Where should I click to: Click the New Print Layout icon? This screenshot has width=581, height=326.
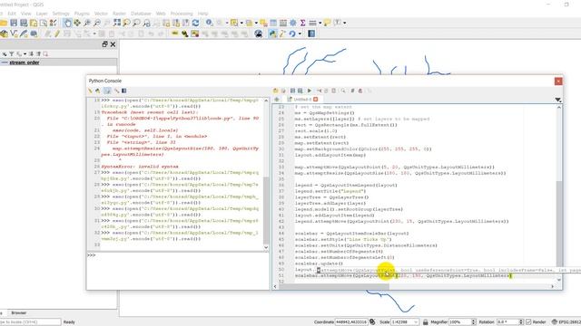coord(34,23)
